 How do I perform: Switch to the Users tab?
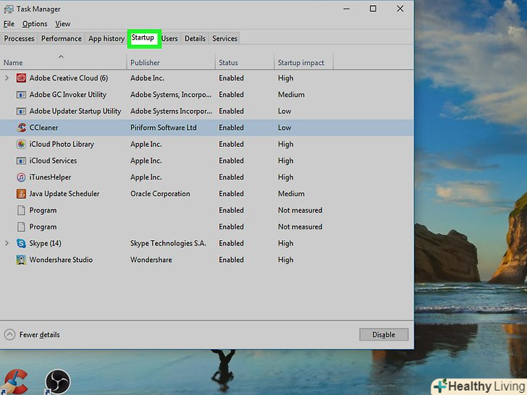coord(169,38)
